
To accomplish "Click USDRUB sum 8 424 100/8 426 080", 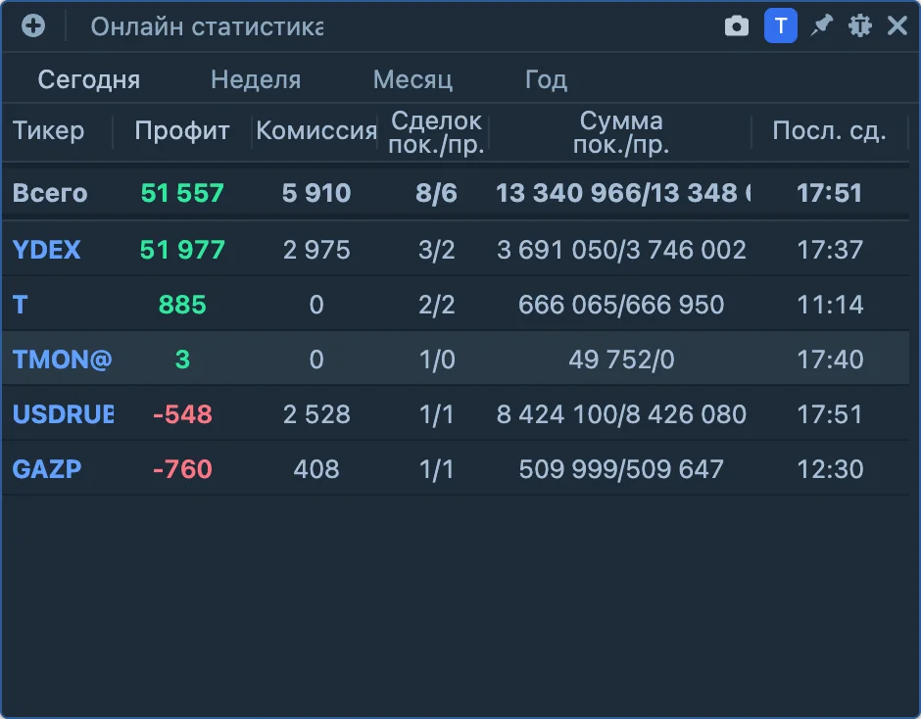I will 621,414.
